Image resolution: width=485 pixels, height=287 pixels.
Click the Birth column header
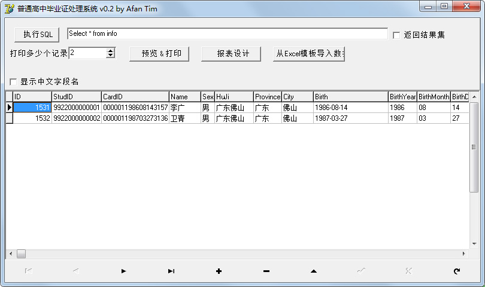click(x=351, y=97)
